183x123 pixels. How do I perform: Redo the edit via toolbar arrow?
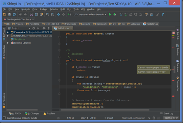25,14
